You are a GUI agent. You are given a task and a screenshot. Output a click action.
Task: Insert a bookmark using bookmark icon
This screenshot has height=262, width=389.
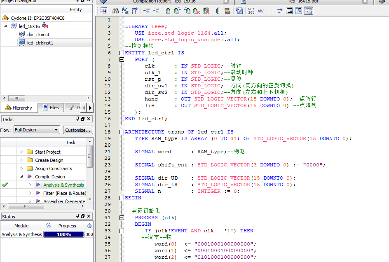[x=168, y=11]
